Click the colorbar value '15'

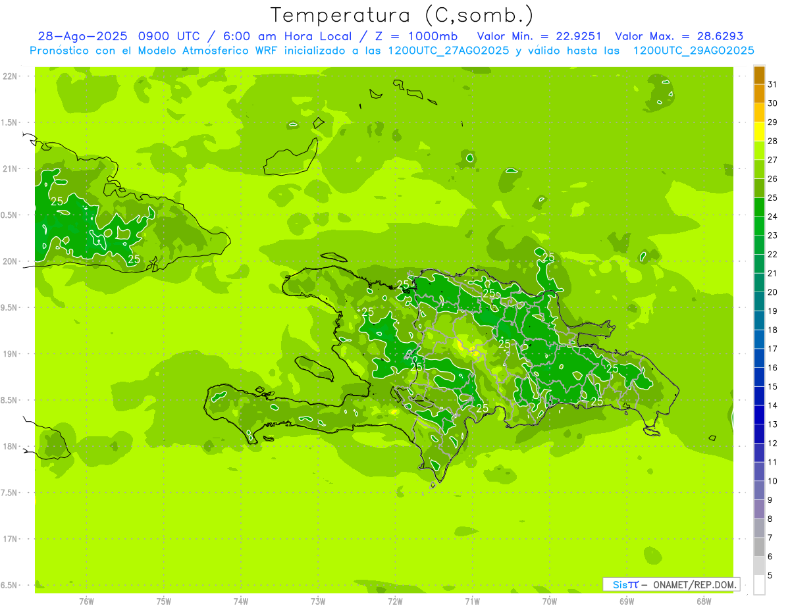[773, 386]
